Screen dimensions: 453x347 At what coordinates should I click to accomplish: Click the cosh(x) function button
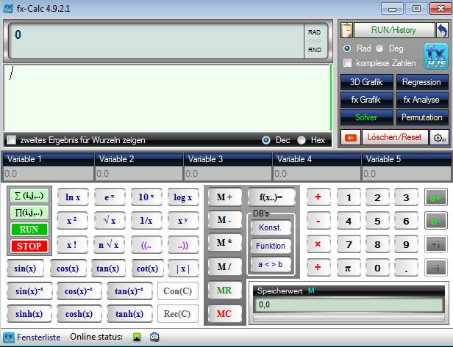79,314
